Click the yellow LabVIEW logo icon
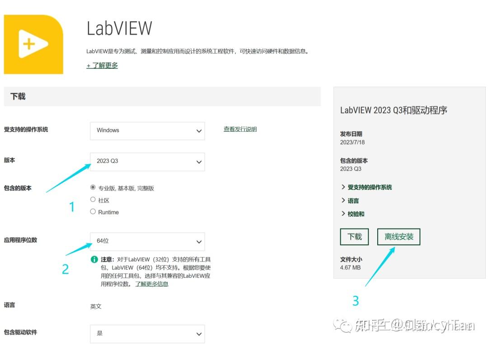The image size is (488, 347). tap(33, 43)
